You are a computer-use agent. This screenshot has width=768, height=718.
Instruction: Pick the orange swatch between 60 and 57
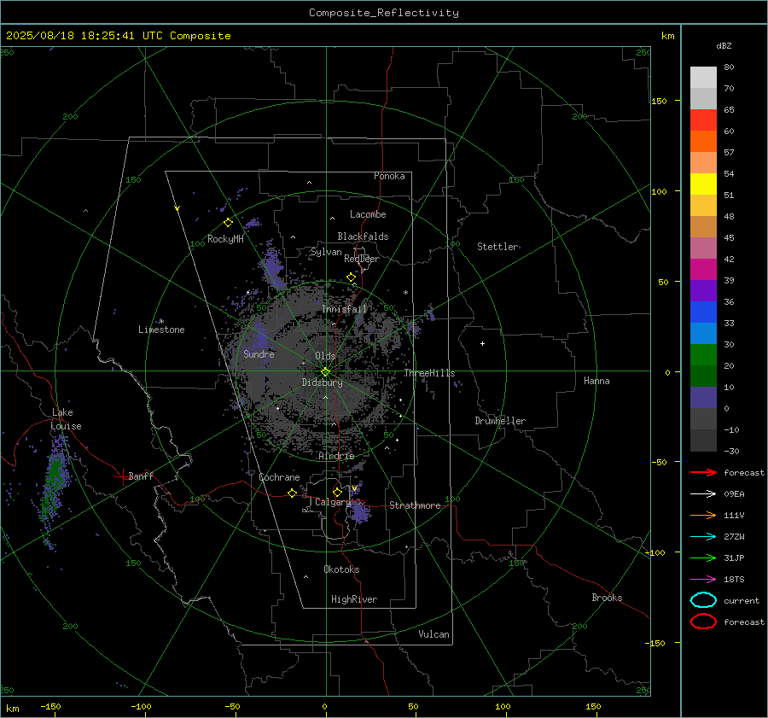point(703,141)
